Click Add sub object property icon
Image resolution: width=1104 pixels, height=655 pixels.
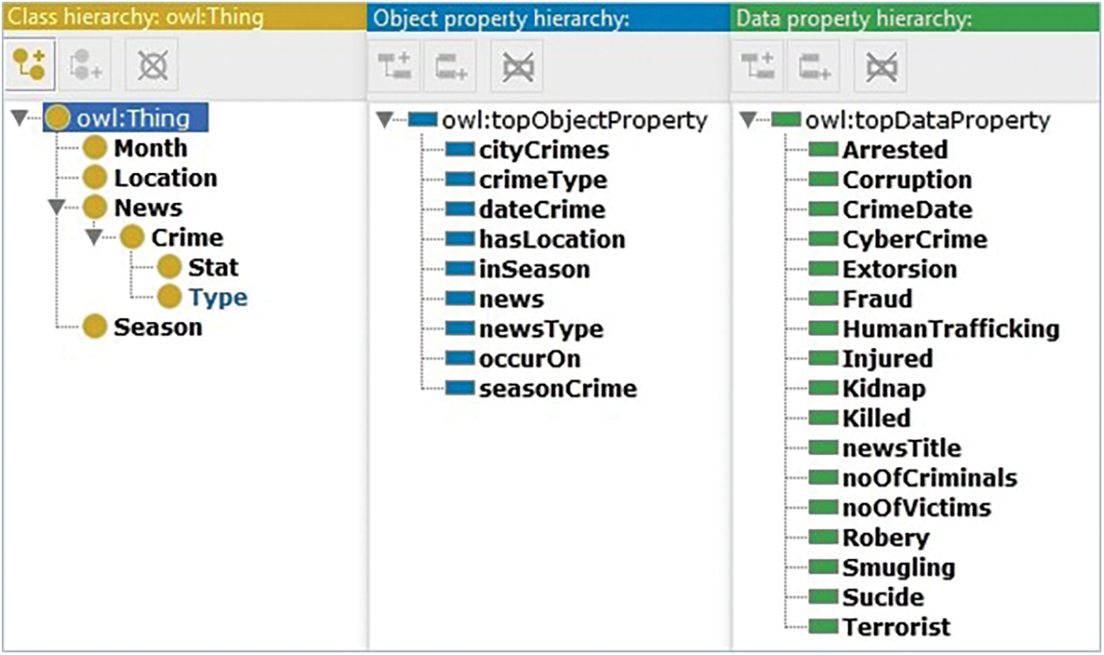394,66
